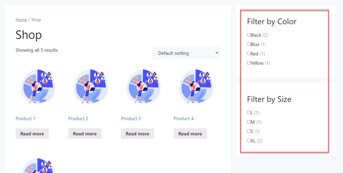This screenshot has height=173, width=343.
Task: Click Read more under Product 4
Action: tap(190, 134)
